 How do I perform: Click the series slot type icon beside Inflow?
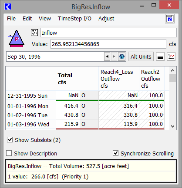(x=34, y=33)
